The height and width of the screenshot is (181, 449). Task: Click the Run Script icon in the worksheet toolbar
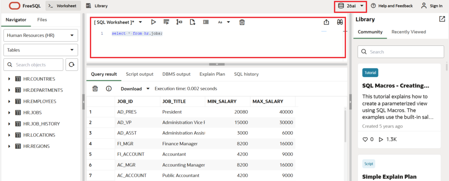166,22
